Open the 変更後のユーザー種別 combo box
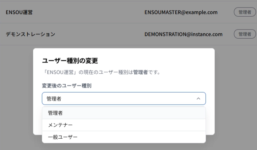Image resolution: width=257 pixels, height=150 pixels. [x=124, y=99]
